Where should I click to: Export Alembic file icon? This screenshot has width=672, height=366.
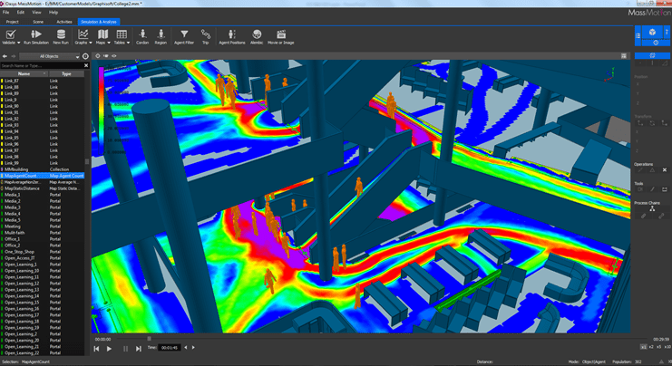[257, 36]
